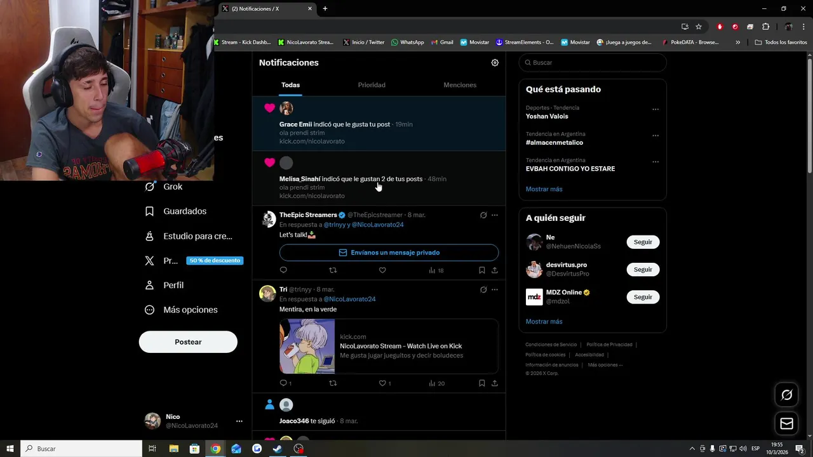Viewport: 813px width, 457px height.
Task: Open floating messages envelope button
Action: coord(787,424)
